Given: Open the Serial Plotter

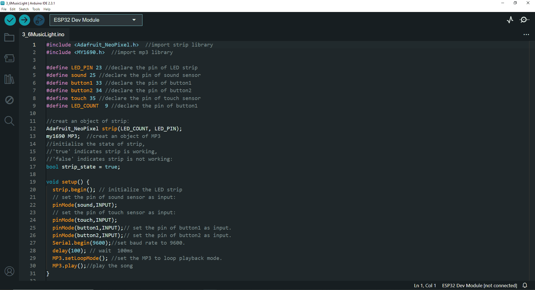Looking at the screenshot, I should 510,20.
